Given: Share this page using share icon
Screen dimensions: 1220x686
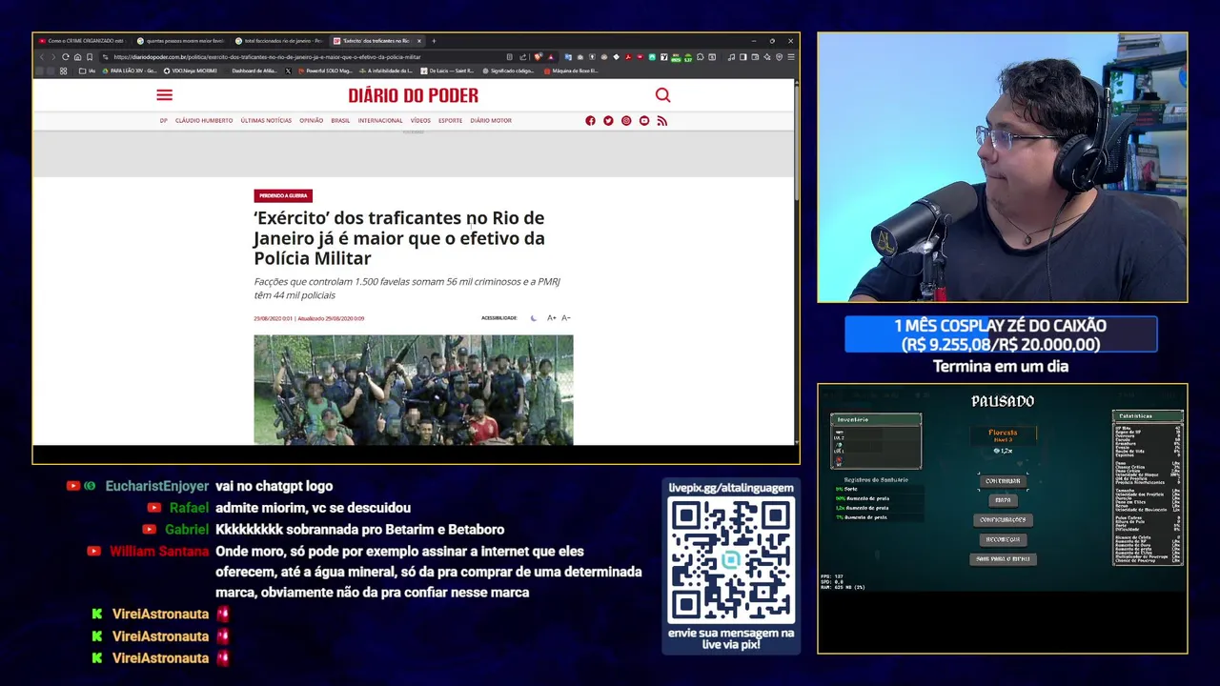Looking at the screenshot, I should tap(522, 57).
